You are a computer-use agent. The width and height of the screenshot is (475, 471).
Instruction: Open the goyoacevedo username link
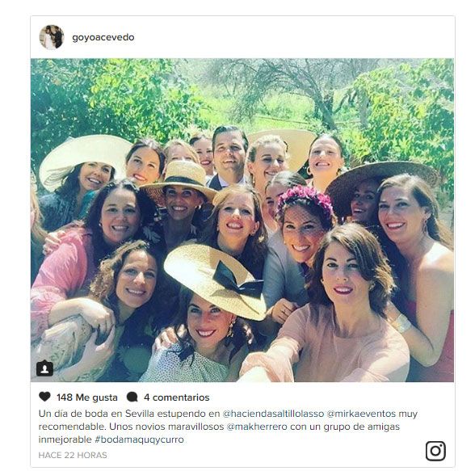point(103,37)
